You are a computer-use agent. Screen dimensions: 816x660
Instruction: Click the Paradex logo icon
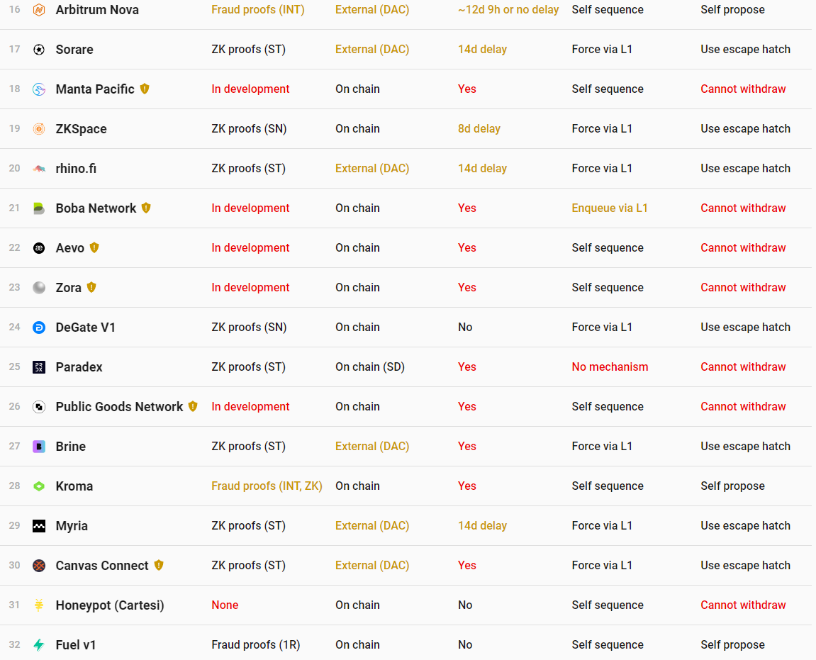coord(39,367)
